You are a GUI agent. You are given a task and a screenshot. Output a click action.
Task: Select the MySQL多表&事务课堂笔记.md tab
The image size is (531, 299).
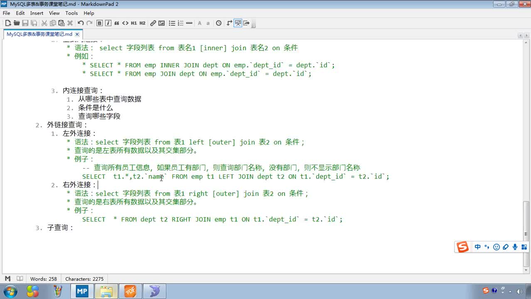coord(39,34)
